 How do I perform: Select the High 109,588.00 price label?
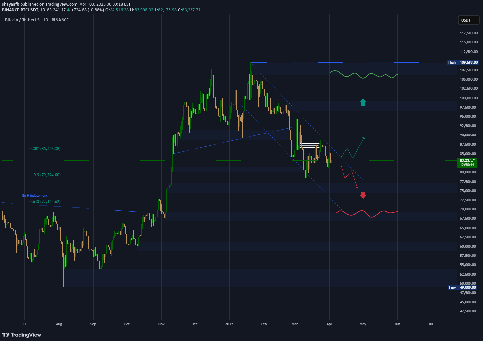(x=463, y=62)
